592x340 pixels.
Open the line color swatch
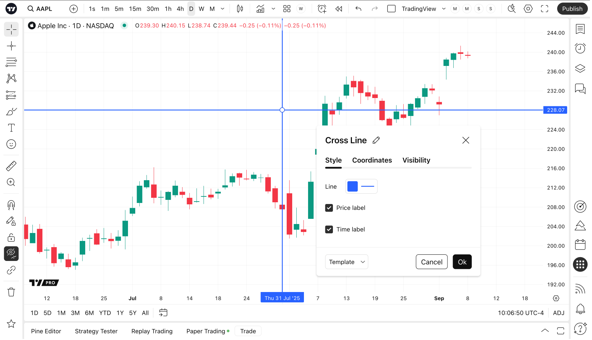353,187
